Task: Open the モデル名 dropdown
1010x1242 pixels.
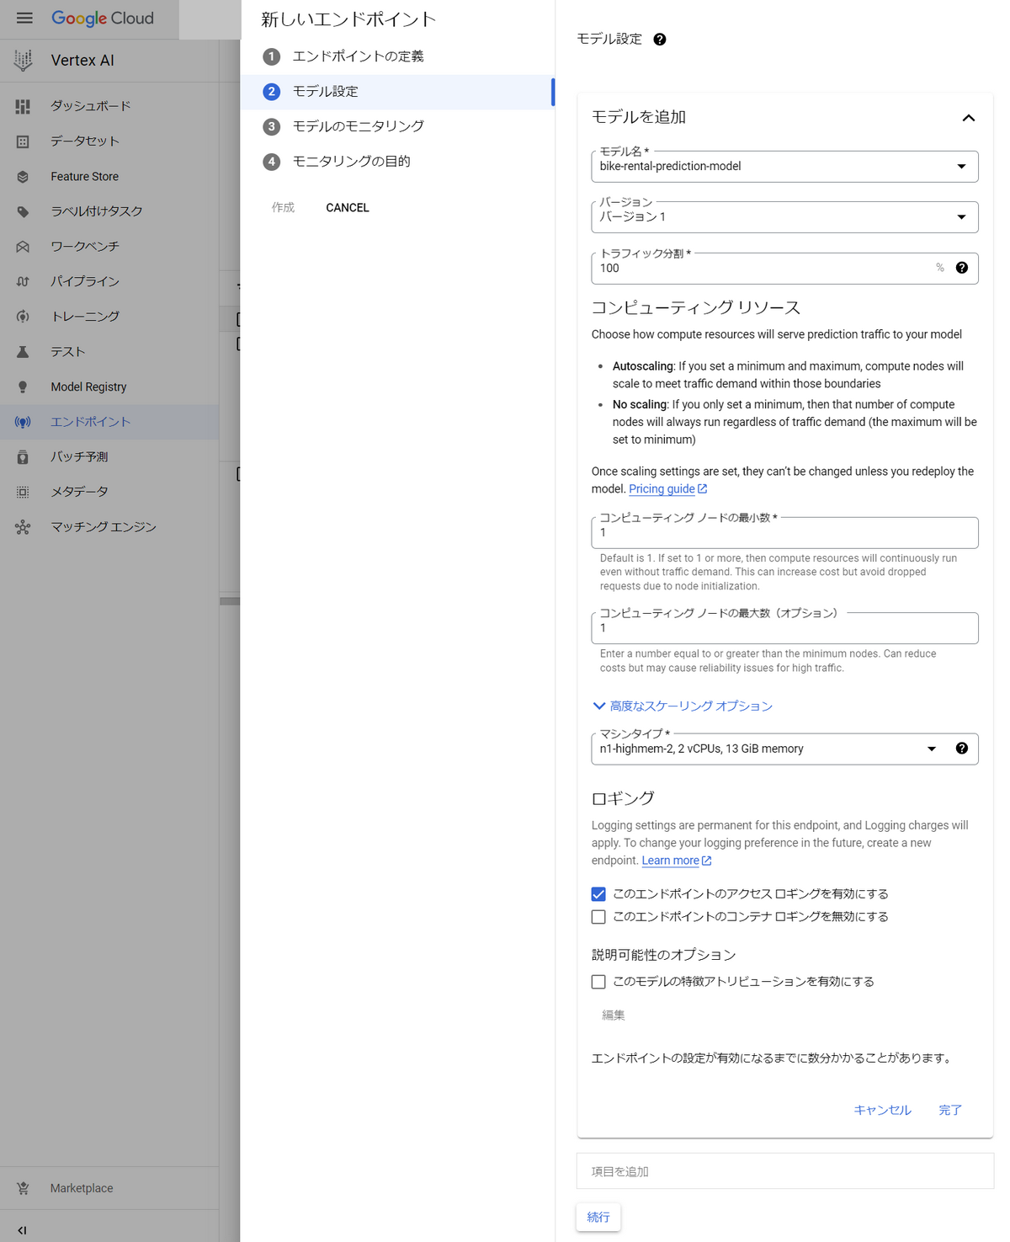Action: tap(784, 167)
